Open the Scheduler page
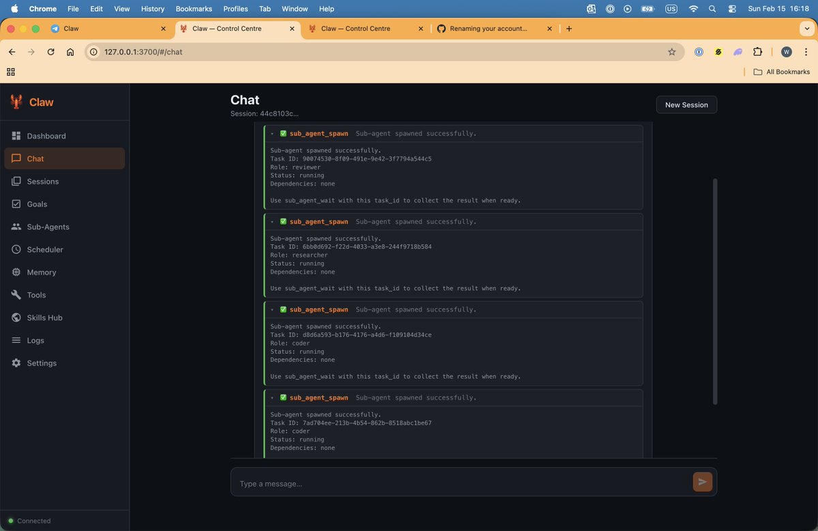 click(64, 249)
